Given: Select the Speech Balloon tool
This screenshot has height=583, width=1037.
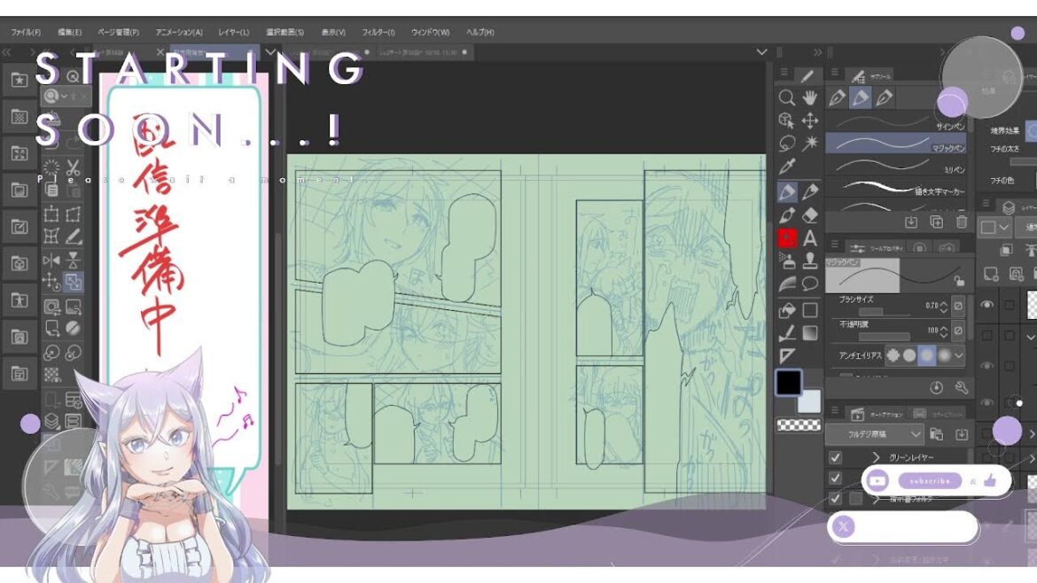Looking at the screenshot, I should (x=809, y=284).
